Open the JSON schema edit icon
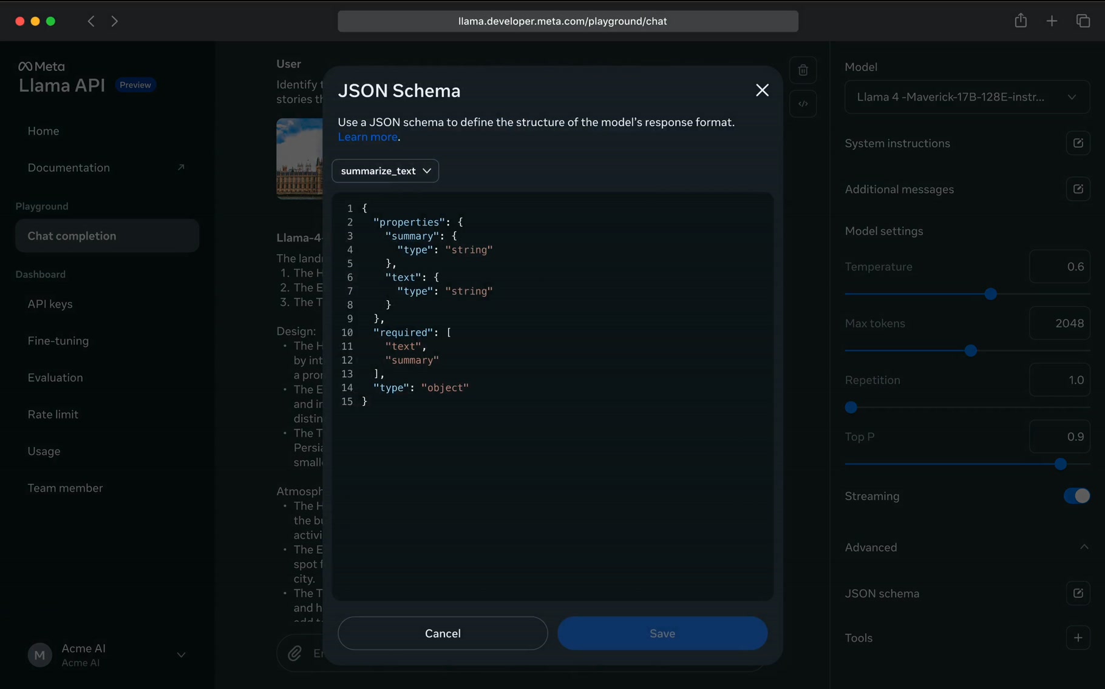Screen dimensions: 1105x689 point(1078,593)
